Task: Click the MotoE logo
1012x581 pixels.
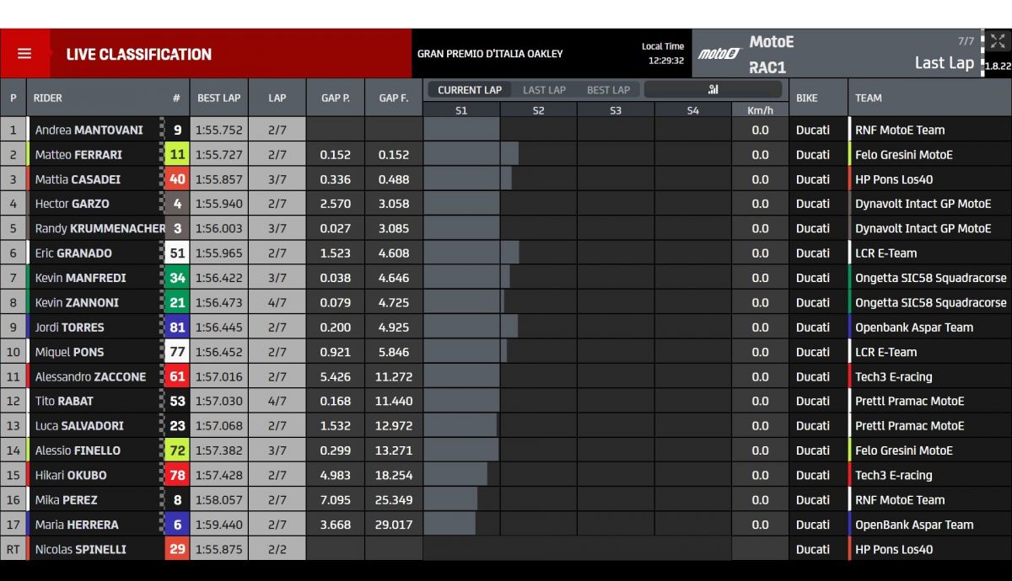Action: coord(719,54)
